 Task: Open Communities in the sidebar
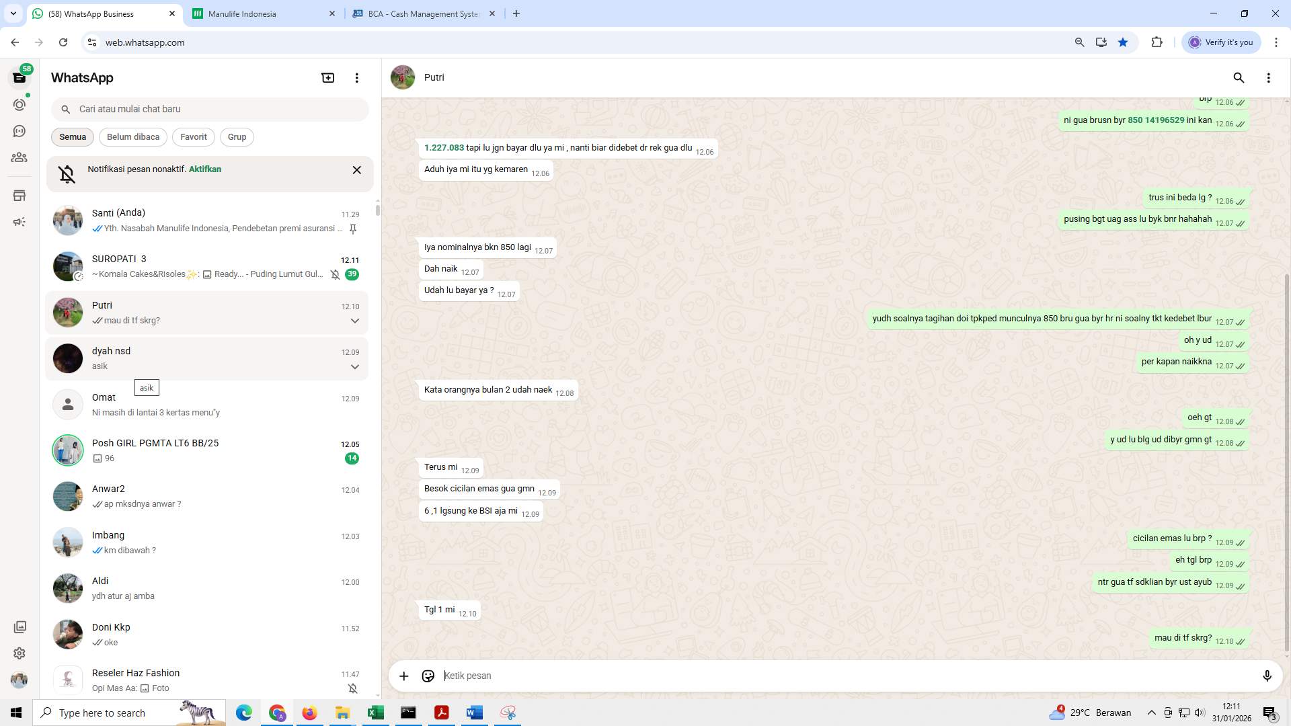19,157
